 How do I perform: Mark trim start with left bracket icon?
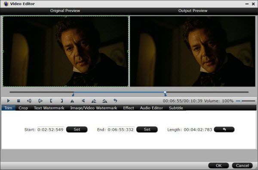pyautogui.click(x=51, y=101)
